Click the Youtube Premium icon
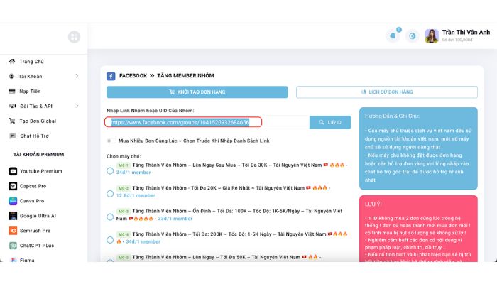This screenshot has height=284, width=497. (x=13, y=171)
